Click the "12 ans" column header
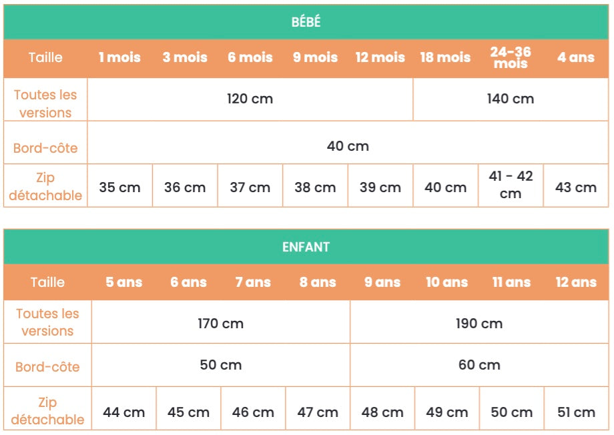Viewport: 614px width, 435px height. [576, 282]
